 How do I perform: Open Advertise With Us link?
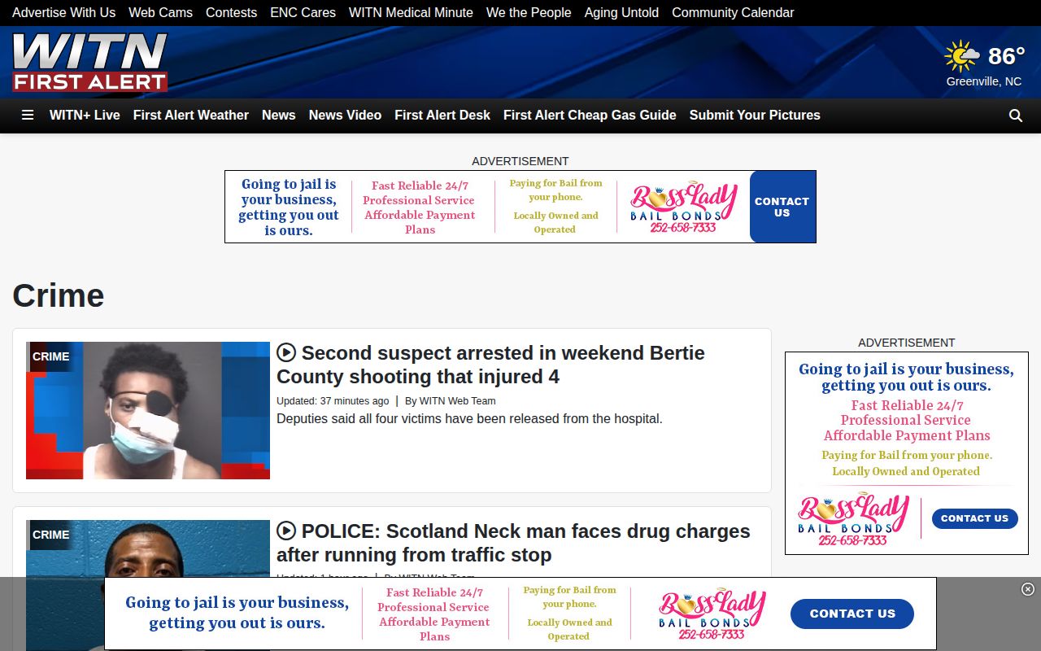click(x=63, y=13)
